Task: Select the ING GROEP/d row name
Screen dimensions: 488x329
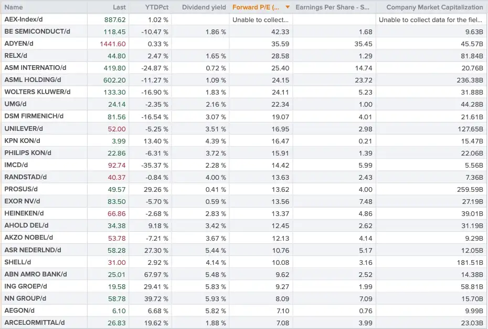Action: click(26, 286)
